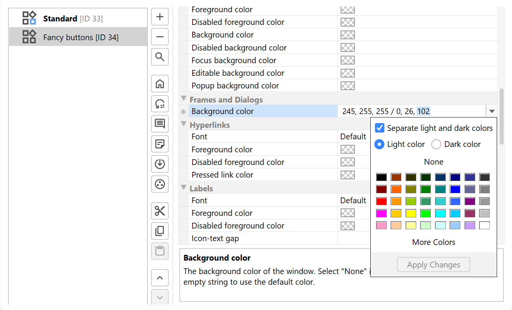Click the minus (remove) toolbar icon
Image resolution: width=512 pixels, height=310 pixels.
pos(160,37)
